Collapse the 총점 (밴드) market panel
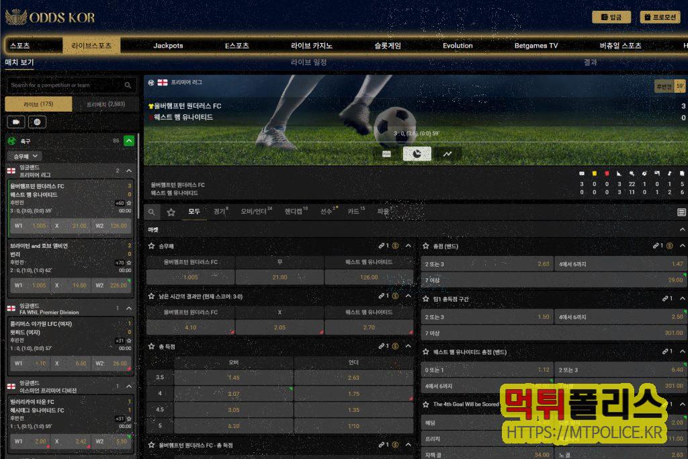 click(x=683, y=246)
